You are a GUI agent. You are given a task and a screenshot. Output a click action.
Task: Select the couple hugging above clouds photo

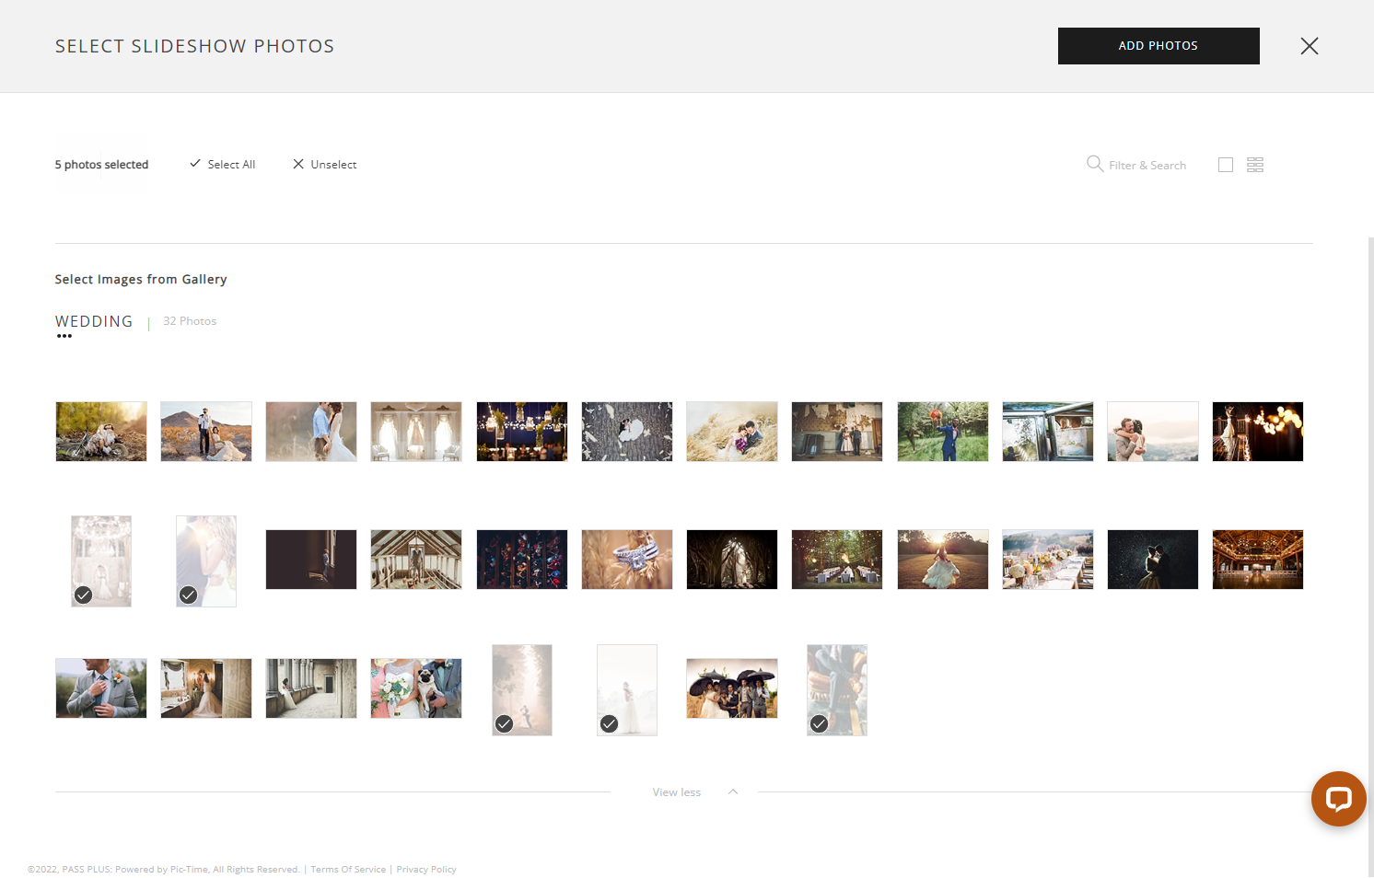point(1153,432)
